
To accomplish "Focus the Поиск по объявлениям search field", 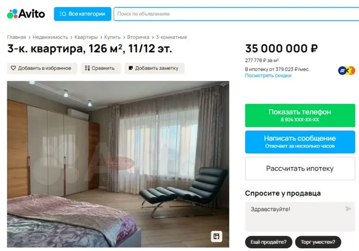I will click(x=236, y=14).
